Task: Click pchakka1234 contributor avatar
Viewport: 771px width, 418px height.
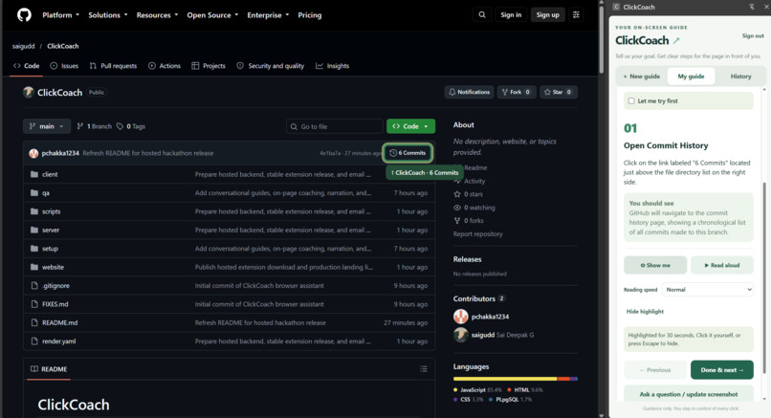Action: pos(461,317)
